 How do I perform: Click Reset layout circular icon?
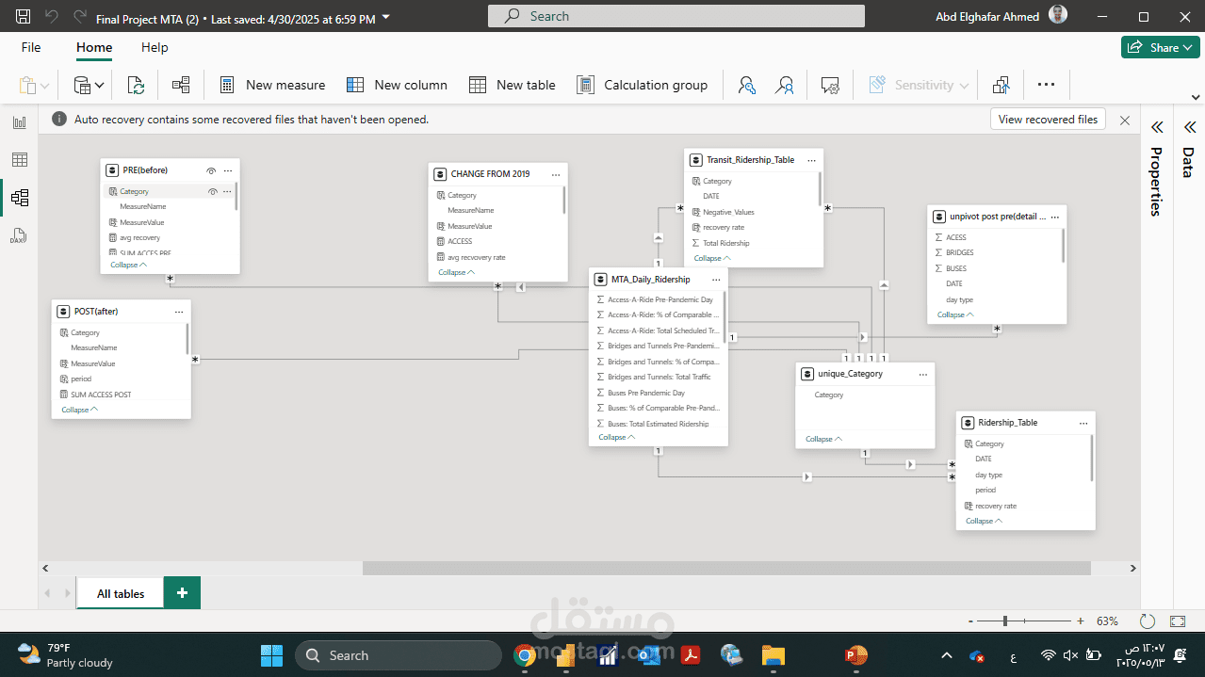point(1147,621)
